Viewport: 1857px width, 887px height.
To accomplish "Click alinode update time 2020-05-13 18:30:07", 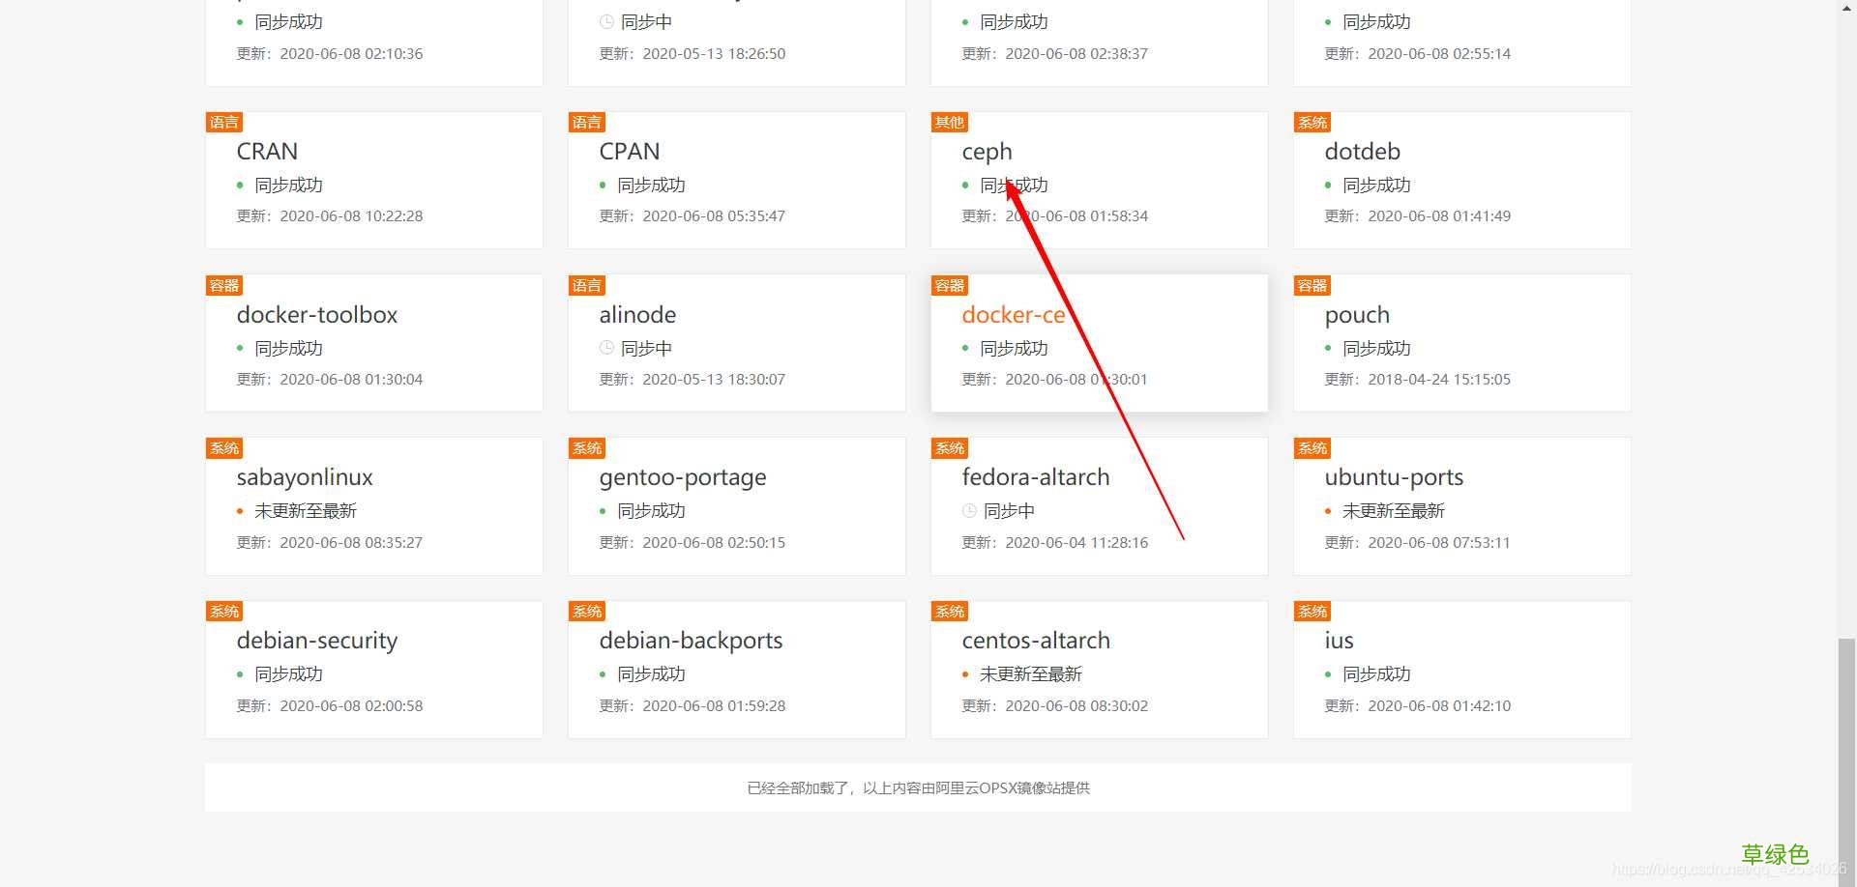I will click(x=714, y=380).
